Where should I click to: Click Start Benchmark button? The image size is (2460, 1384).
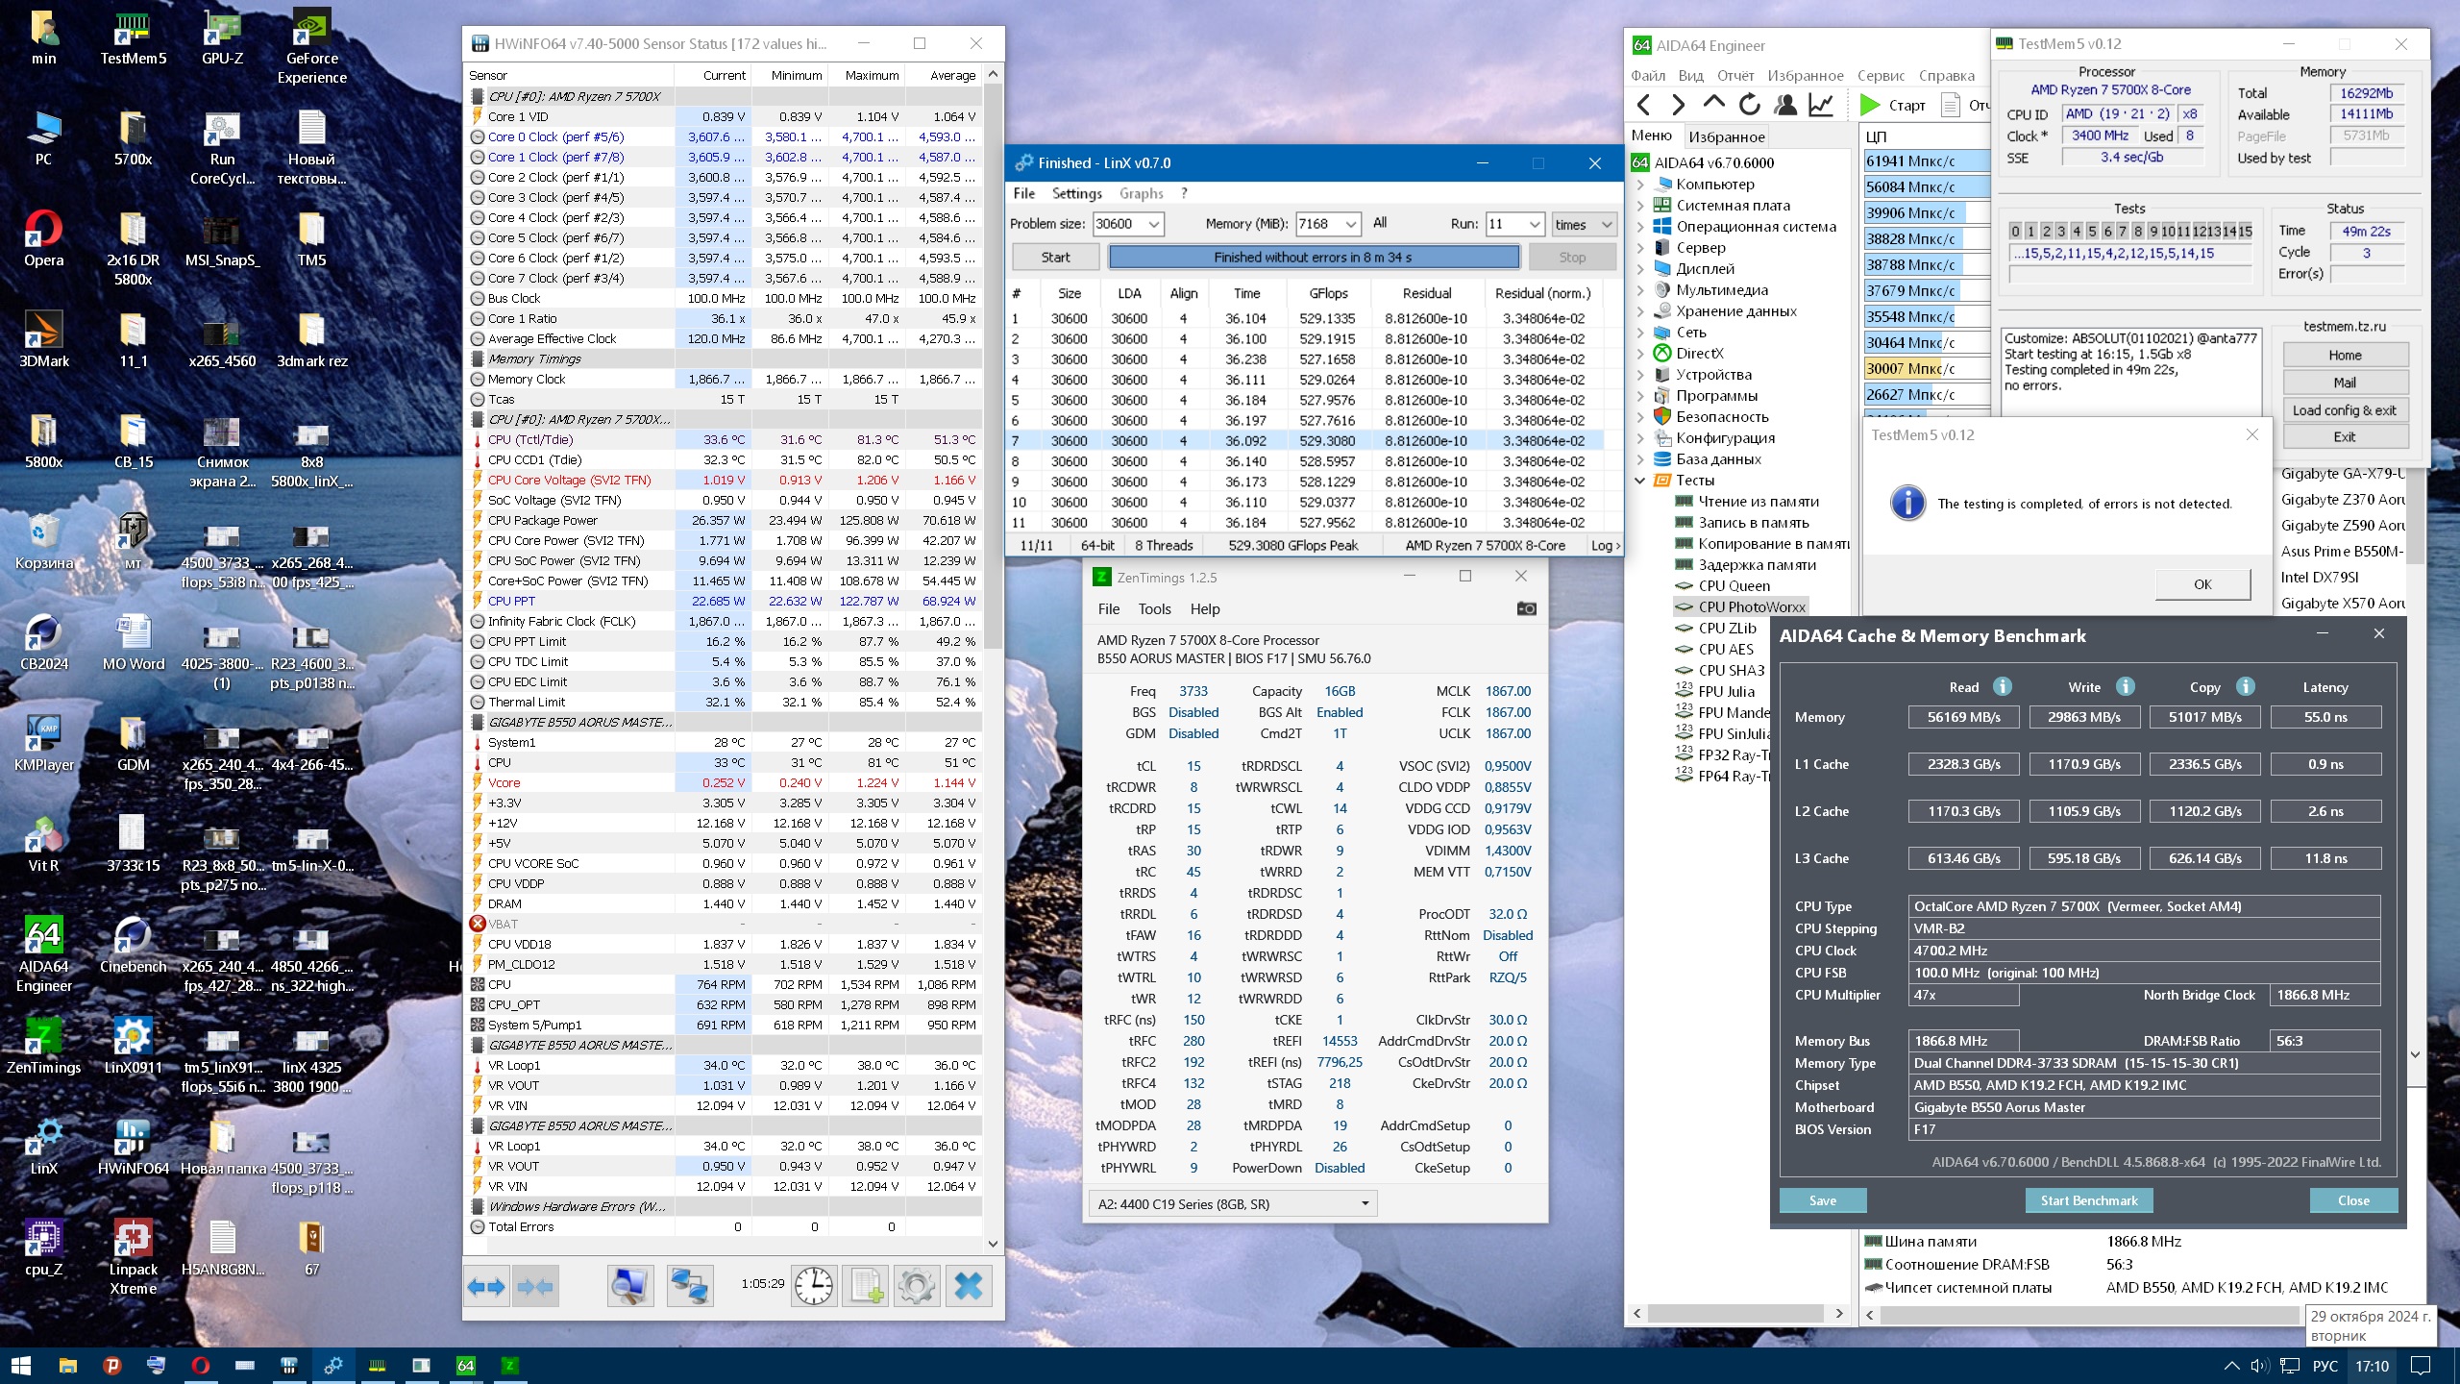tap(2089, 1200)
